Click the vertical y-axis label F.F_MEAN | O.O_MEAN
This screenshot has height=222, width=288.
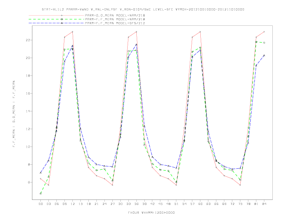[x=14, y=114]
